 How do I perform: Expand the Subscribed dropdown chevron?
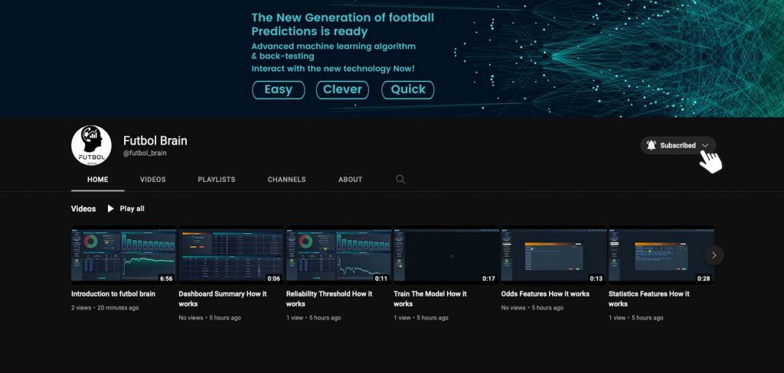[x=705, y=145]
